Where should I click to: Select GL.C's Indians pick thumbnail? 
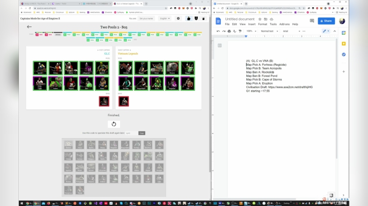(56, 83)
